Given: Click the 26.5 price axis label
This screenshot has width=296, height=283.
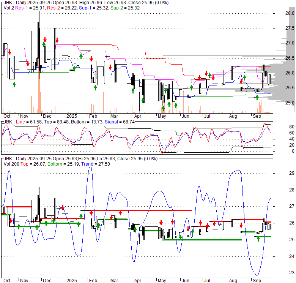Looking at the screenshot, I should 290,58.
